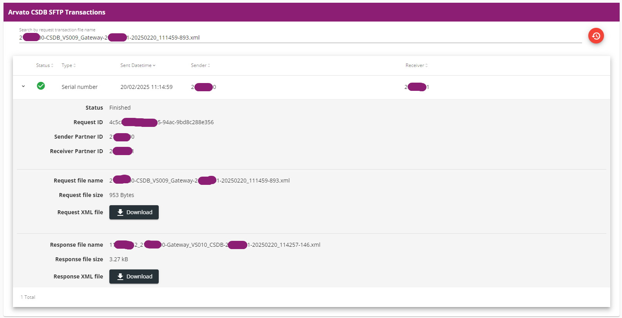Click the 'Arvato CSDB SFTP Transactions' title
Image resolution: width=622 pixels, height=318 pixels.
pyautogui.click(x=57, y=12)
